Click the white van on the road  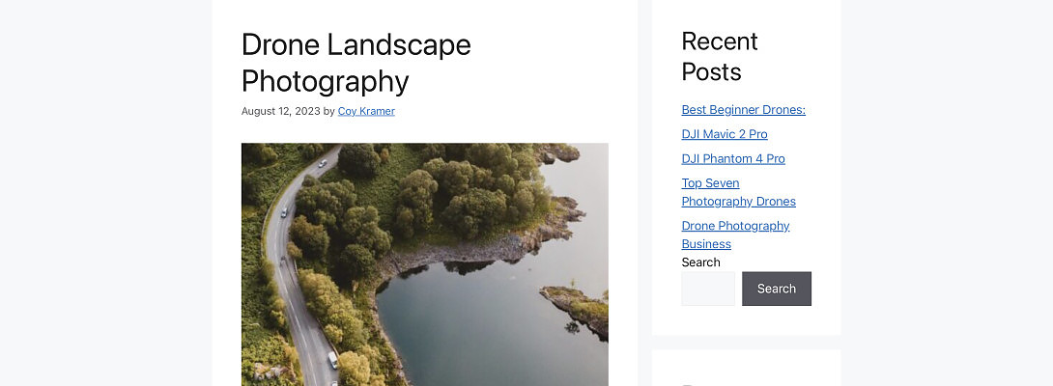pyautogui.click(x=332, y=359)
